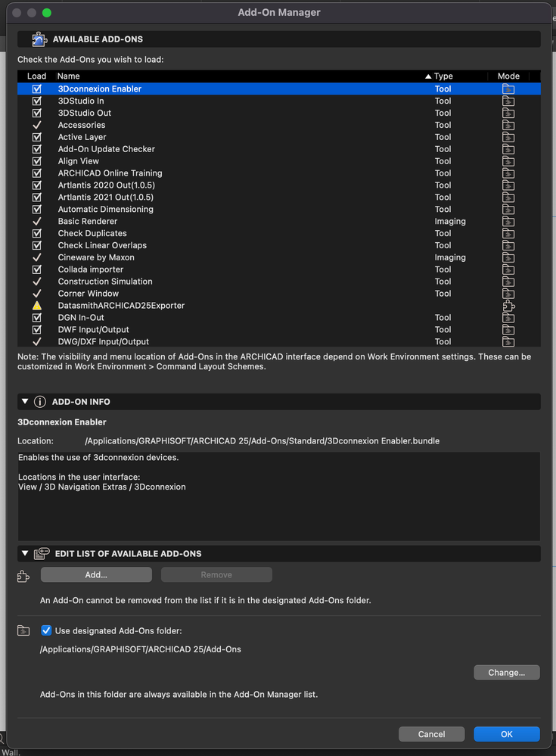Click the puzzle piece icon beside Add button

coord(23,576)
